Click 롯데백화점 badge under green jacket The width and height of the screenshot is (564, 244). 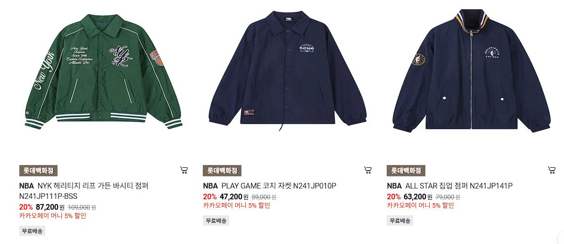click(38, 171)
